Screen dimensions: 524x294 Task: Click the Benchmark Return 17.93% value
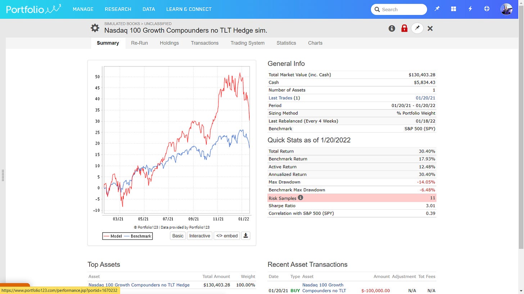[427, 159]
